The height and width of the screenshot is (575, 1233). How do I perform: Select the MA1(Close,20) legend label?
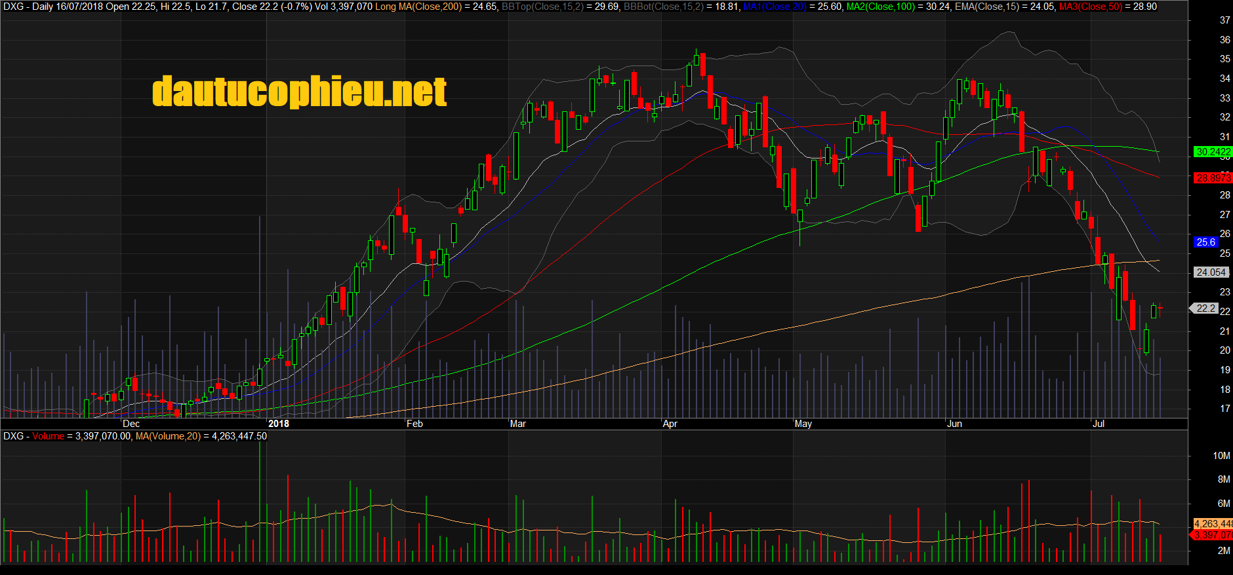[775, 7]
